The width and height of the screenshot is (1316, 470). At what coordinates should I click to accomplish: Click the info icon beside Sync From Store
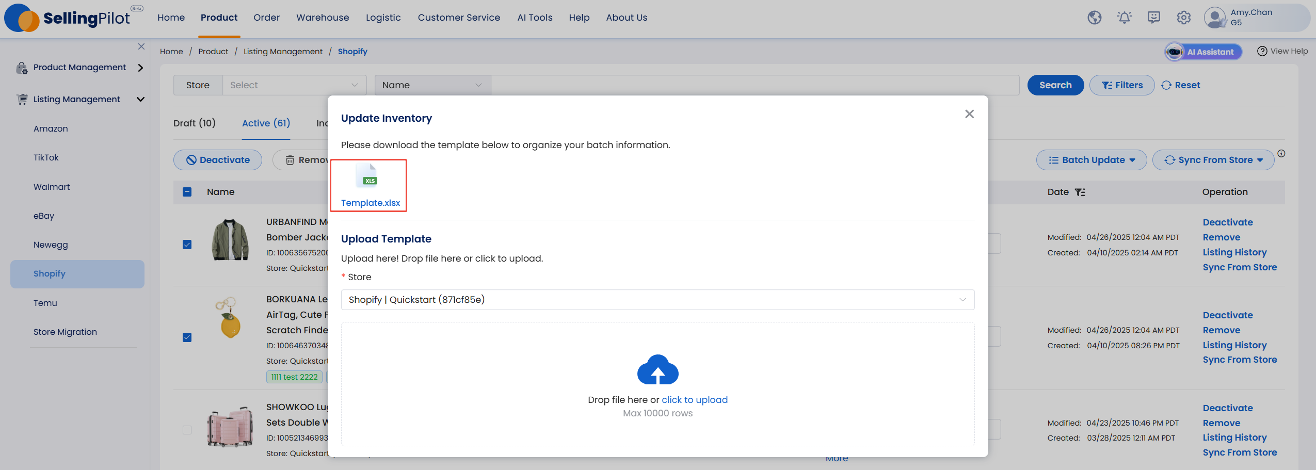click(x=1281, y=154)
